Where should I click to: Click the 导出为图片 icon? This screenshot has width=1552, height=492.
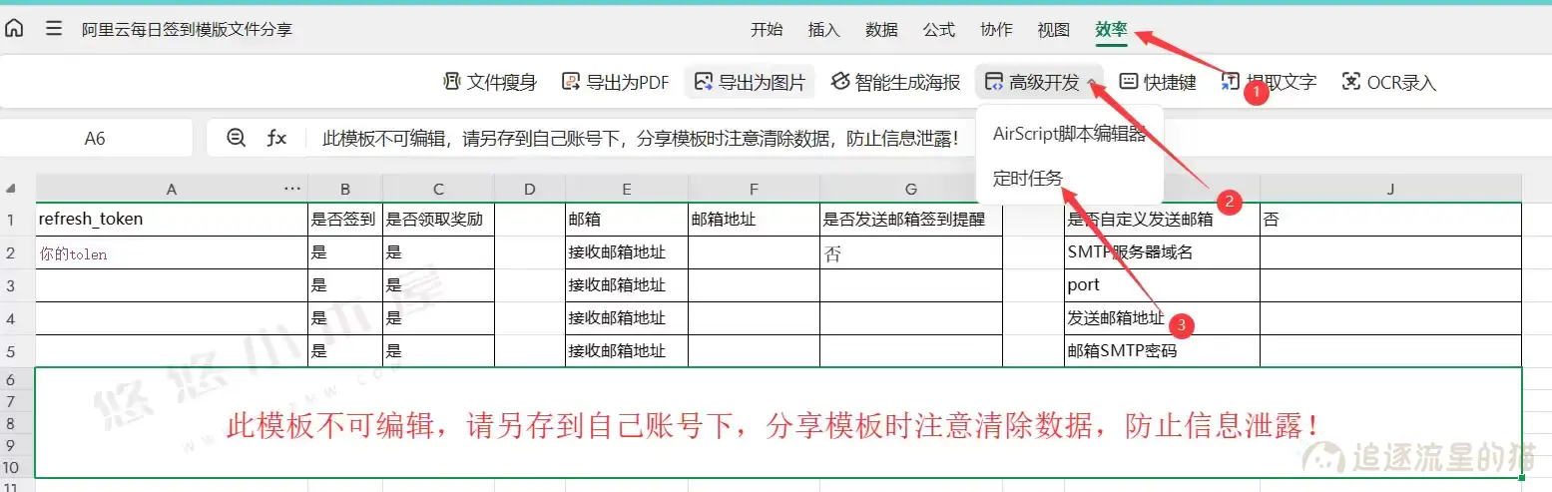[x=704, y=82]
